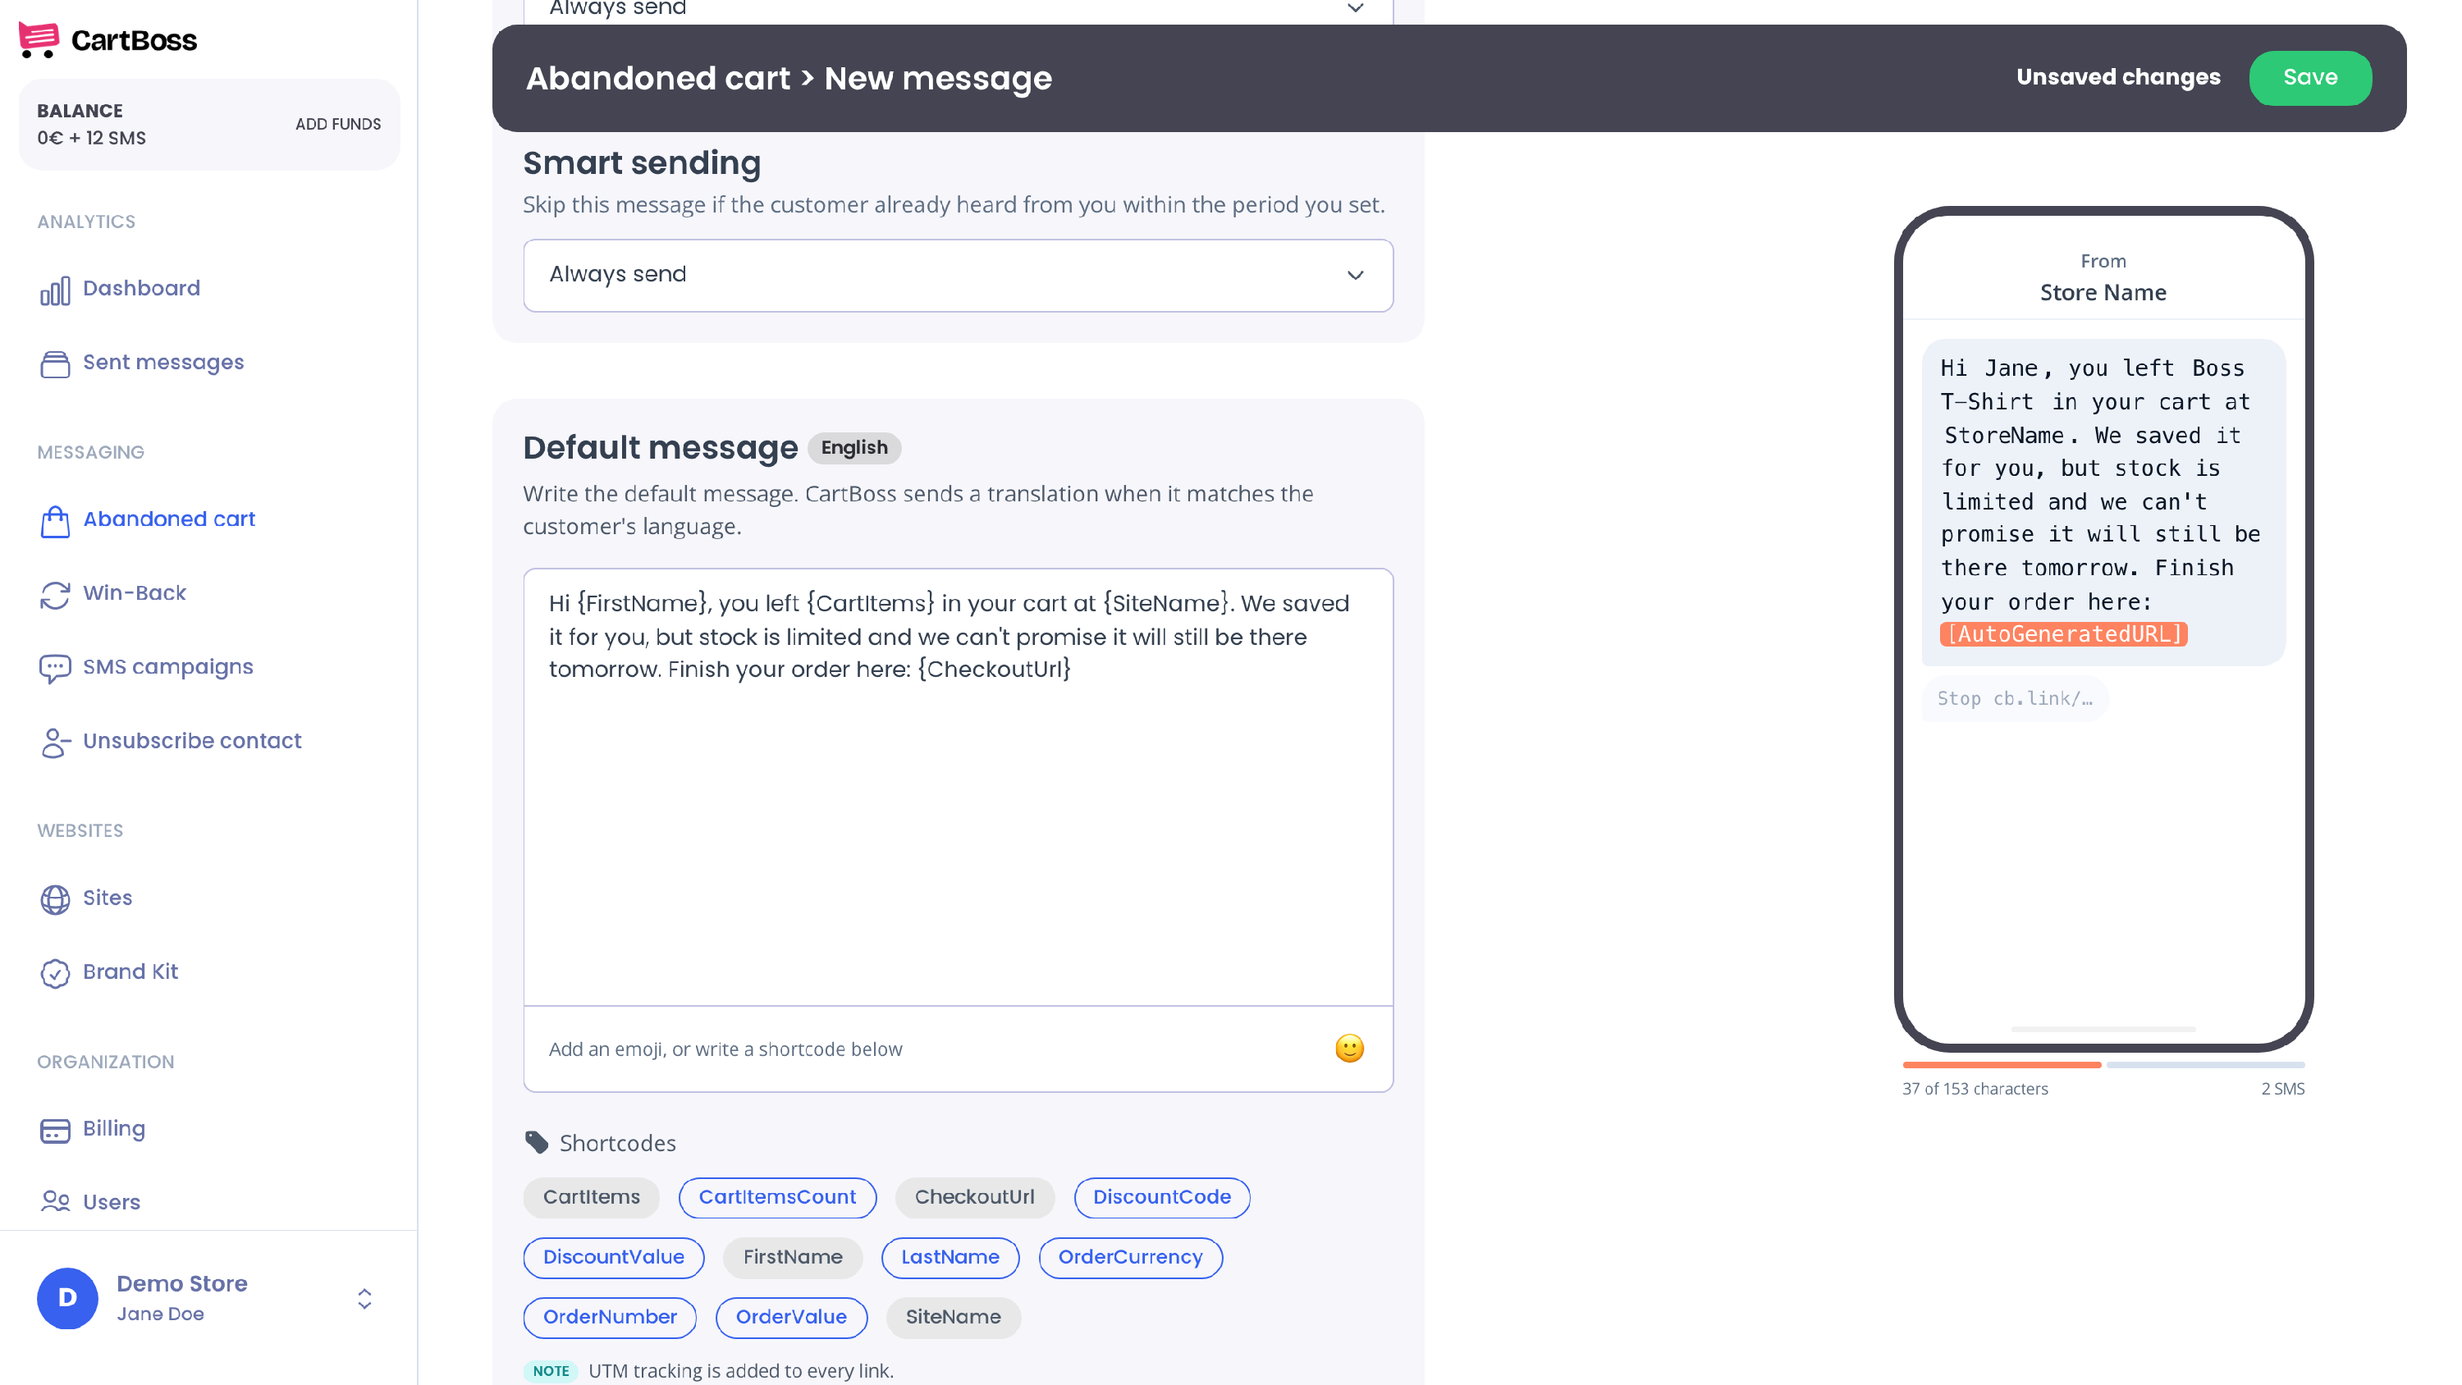Click the Billing card icon

(x=54, y=1130)
